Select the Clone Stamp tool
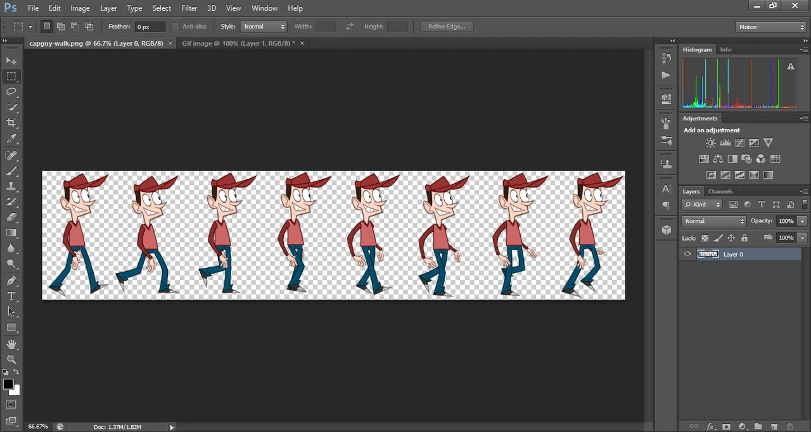 (x=11, y=187)
